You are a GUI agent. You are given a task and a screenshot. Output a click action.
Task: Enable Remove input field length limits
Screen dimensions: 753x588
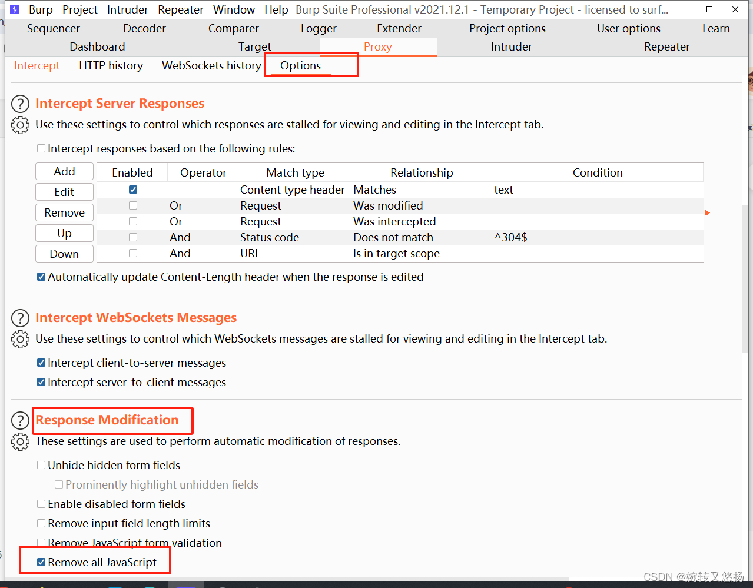click(41, 523)
